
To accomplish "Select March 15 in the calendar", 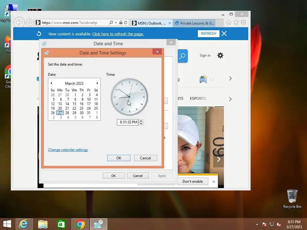I will (74, 104).
